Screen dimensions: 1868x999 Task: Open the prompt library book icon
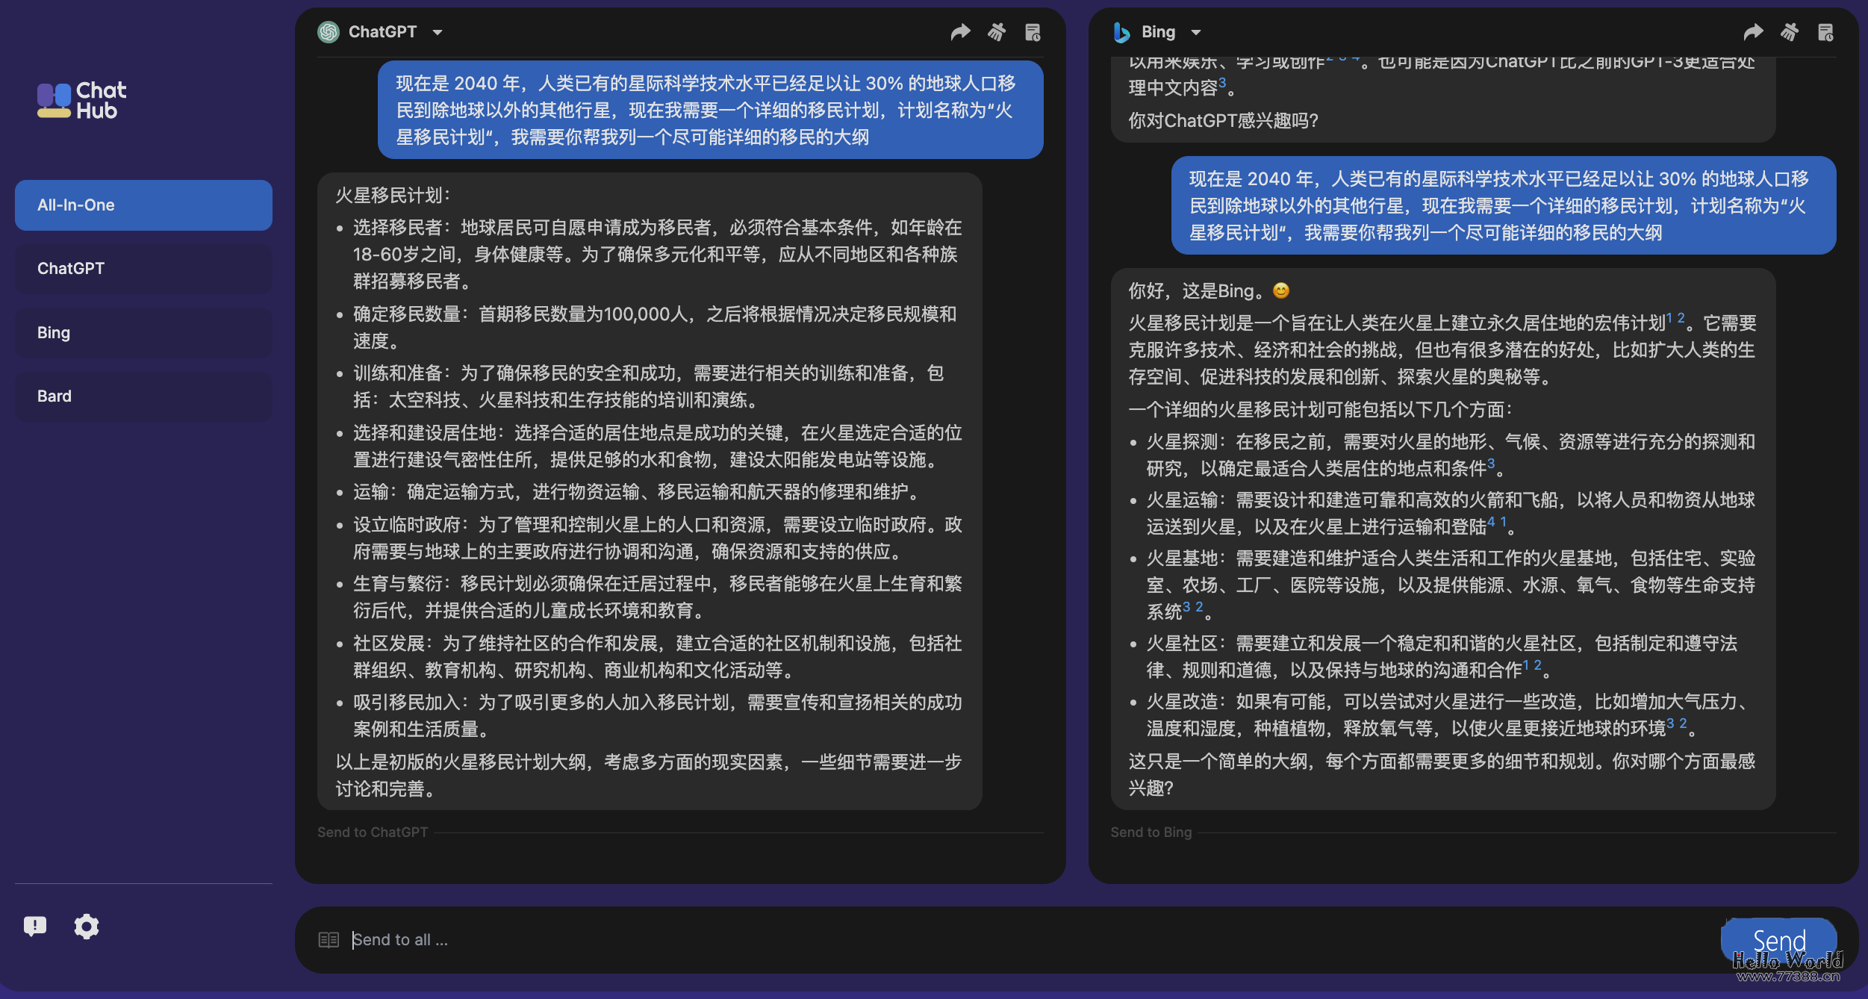tap(328, 939)
